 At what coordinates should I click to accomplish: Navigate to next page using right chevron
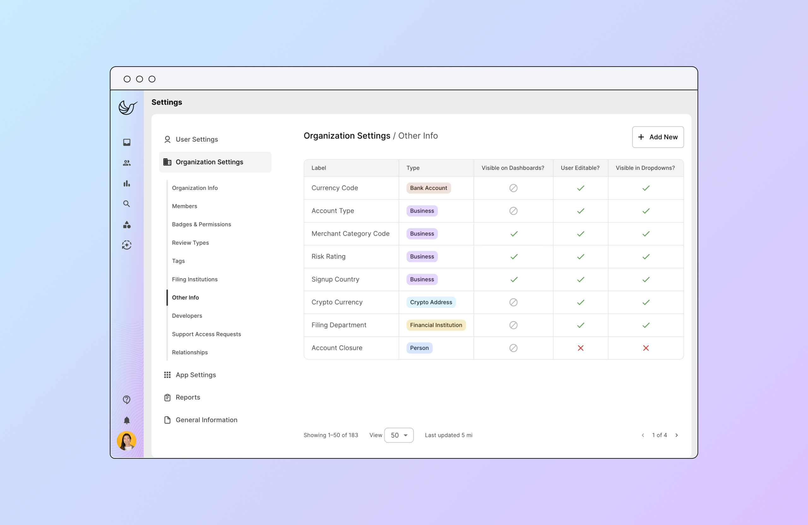tap(677, 435)
